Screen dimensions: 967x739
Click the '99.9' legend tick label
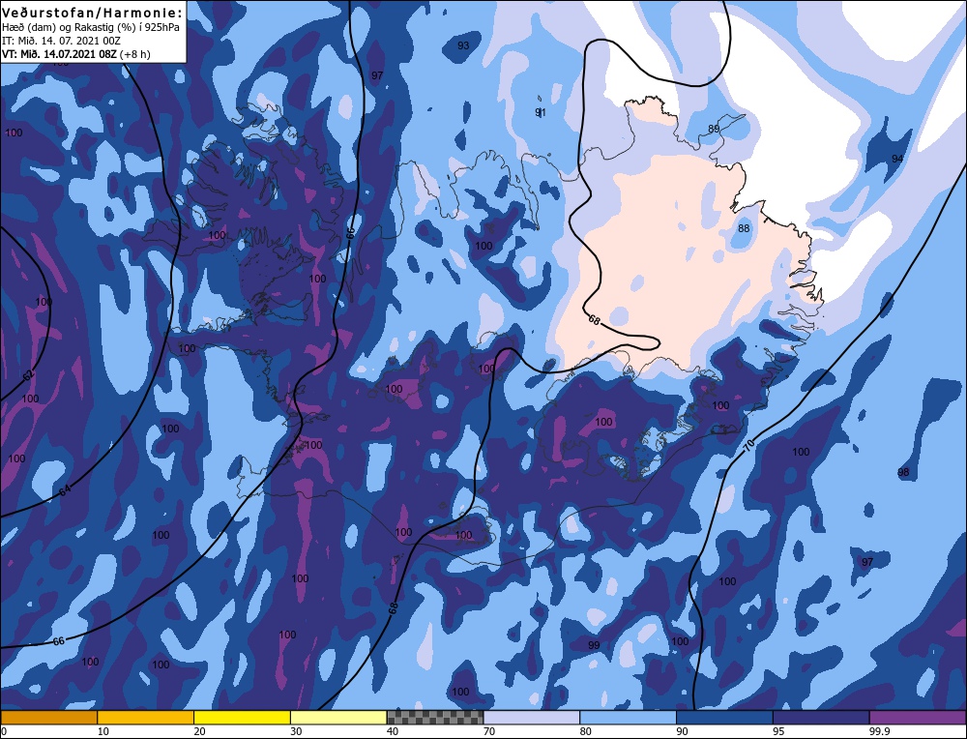879,731
